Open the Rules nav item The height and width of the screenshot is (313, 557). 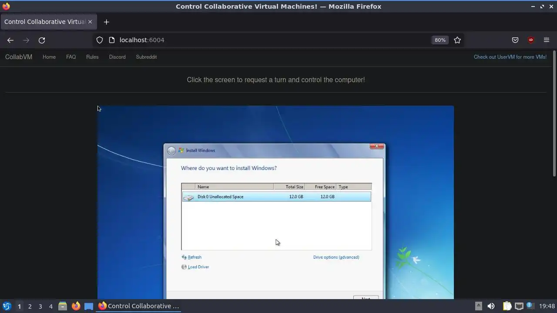point(92,57)
